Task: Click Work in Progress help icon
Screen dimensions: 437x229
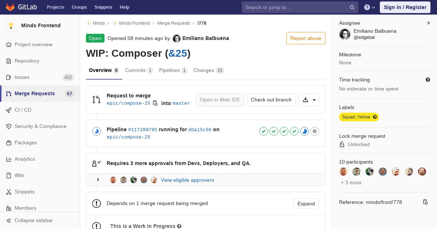Action: pos(179,226)
